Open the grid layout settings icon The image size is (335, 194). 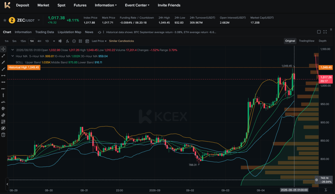[x=80, y=41]
